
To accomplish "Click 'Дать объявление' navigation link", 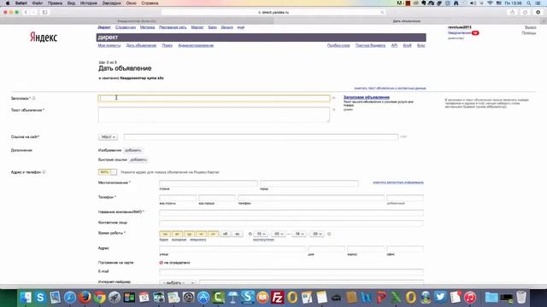I will click(141, 45).
